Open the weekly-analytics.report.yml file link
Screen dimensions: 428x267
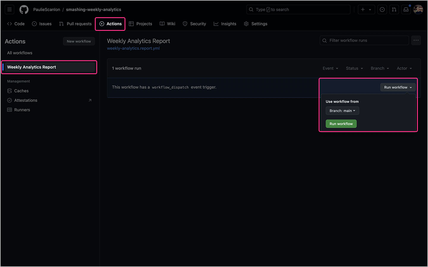click(x=133, y=48)
